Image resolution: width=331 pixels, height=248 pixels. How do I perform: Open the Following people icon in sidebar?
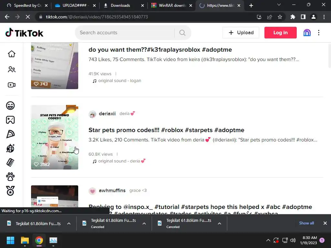pyautogui.click(x=12, y=69)
